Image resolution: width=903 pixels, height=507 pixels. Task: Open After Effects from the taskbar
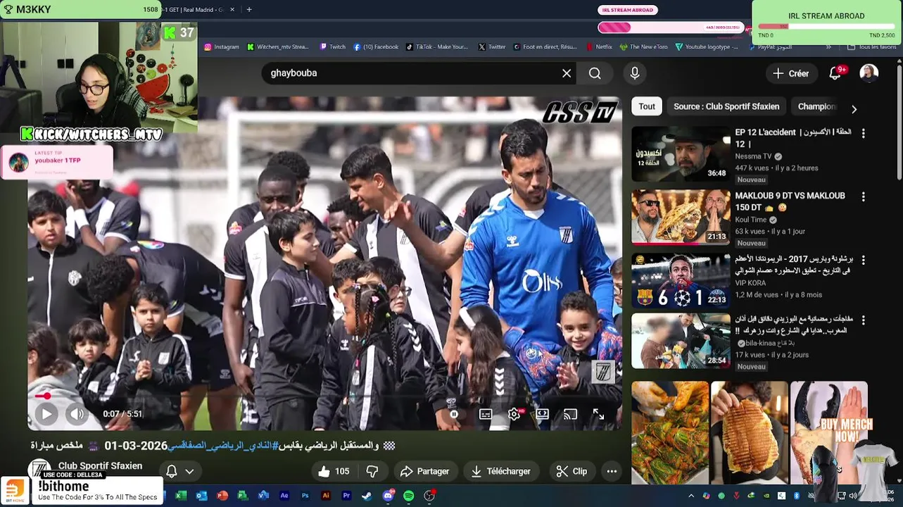pyautogui.click(x=284, y=496)
